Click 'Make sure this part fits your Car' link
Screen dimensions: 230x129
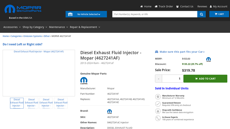[x=182, y=52]
